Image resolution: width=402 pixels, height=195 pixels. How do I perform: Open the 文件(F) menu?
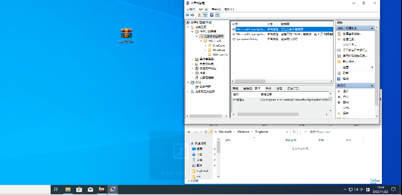click(x=191, y=9)
